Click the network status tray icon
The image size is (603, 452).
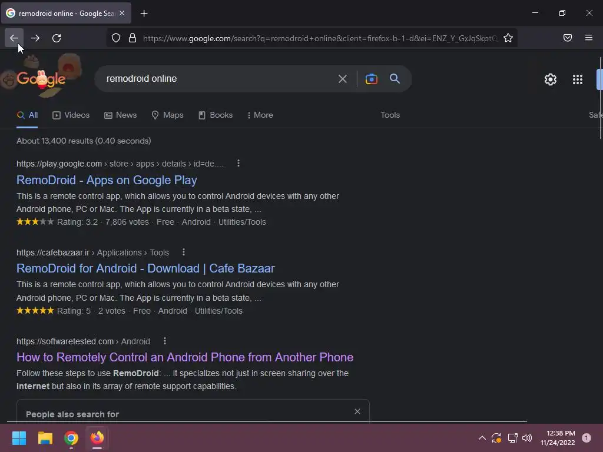(x=512, y=438)
